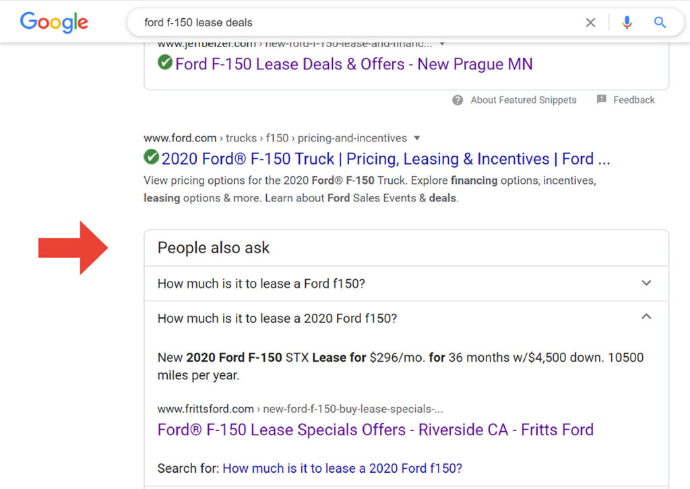Click the Feedback flag icon
Viewport: 690px width, 489px height.
coord(602,100)
